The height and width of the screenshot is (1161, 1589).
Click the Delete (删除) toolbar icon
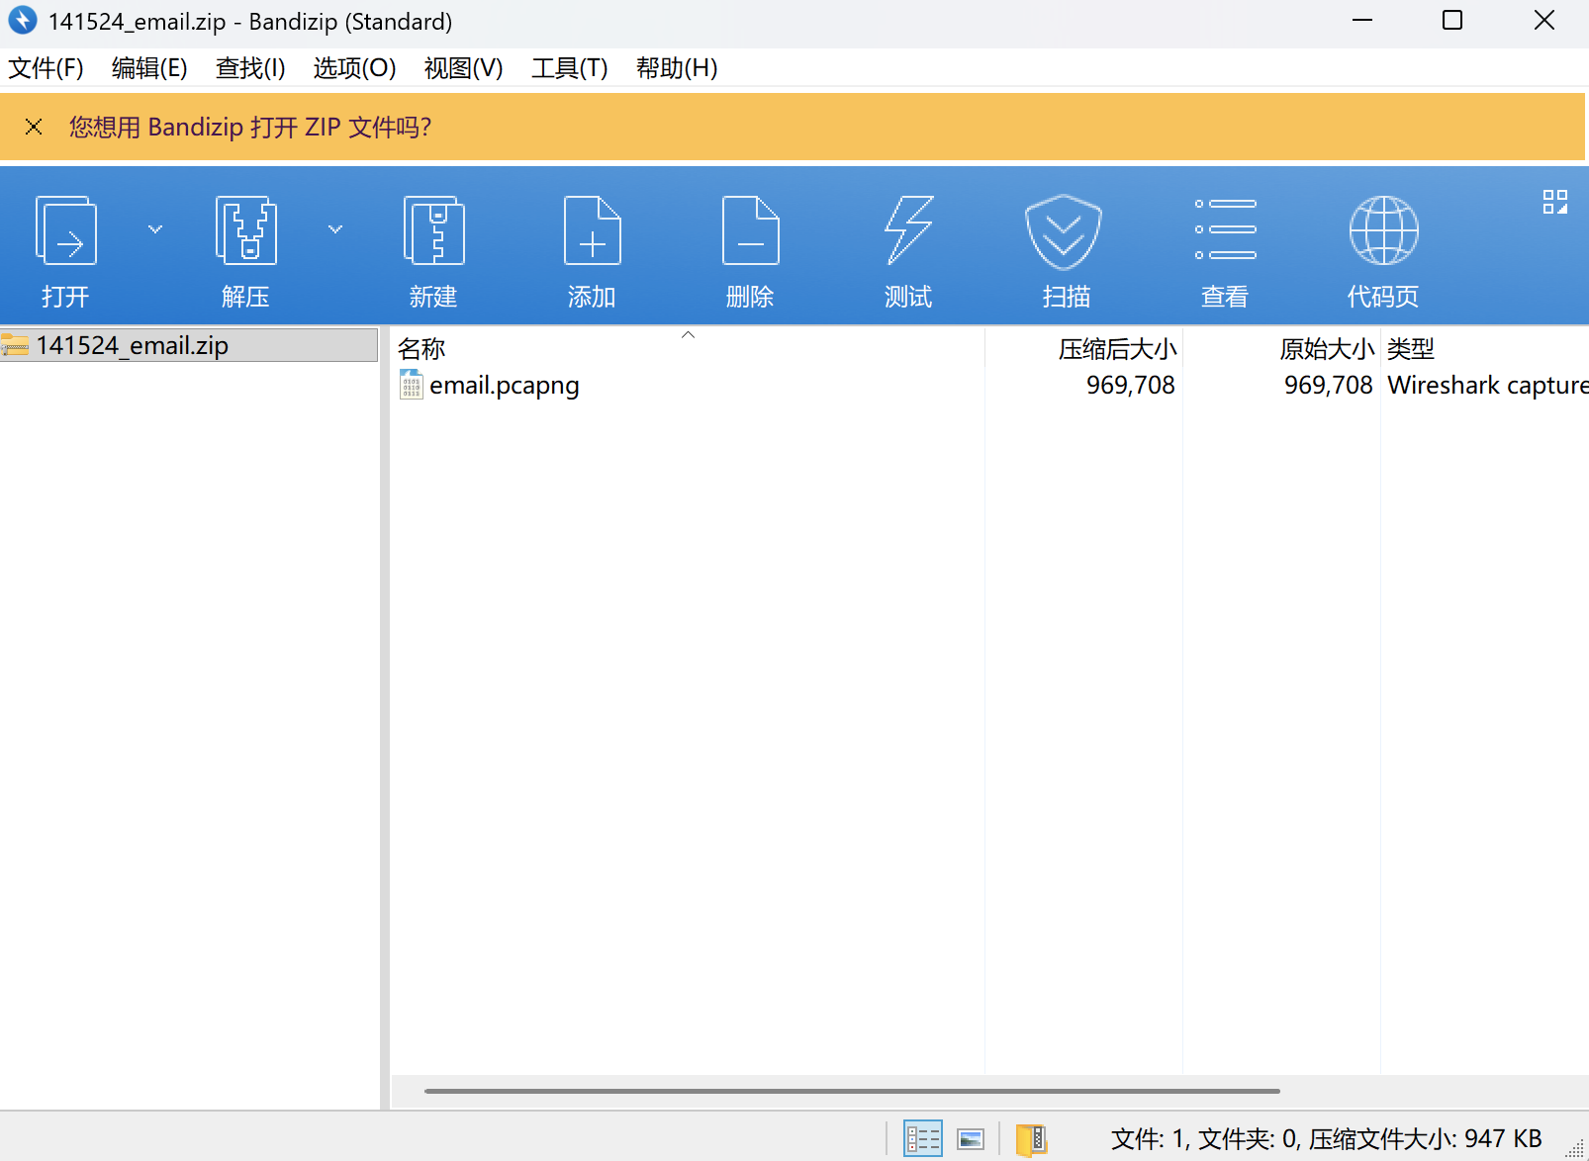pos(750,230)
